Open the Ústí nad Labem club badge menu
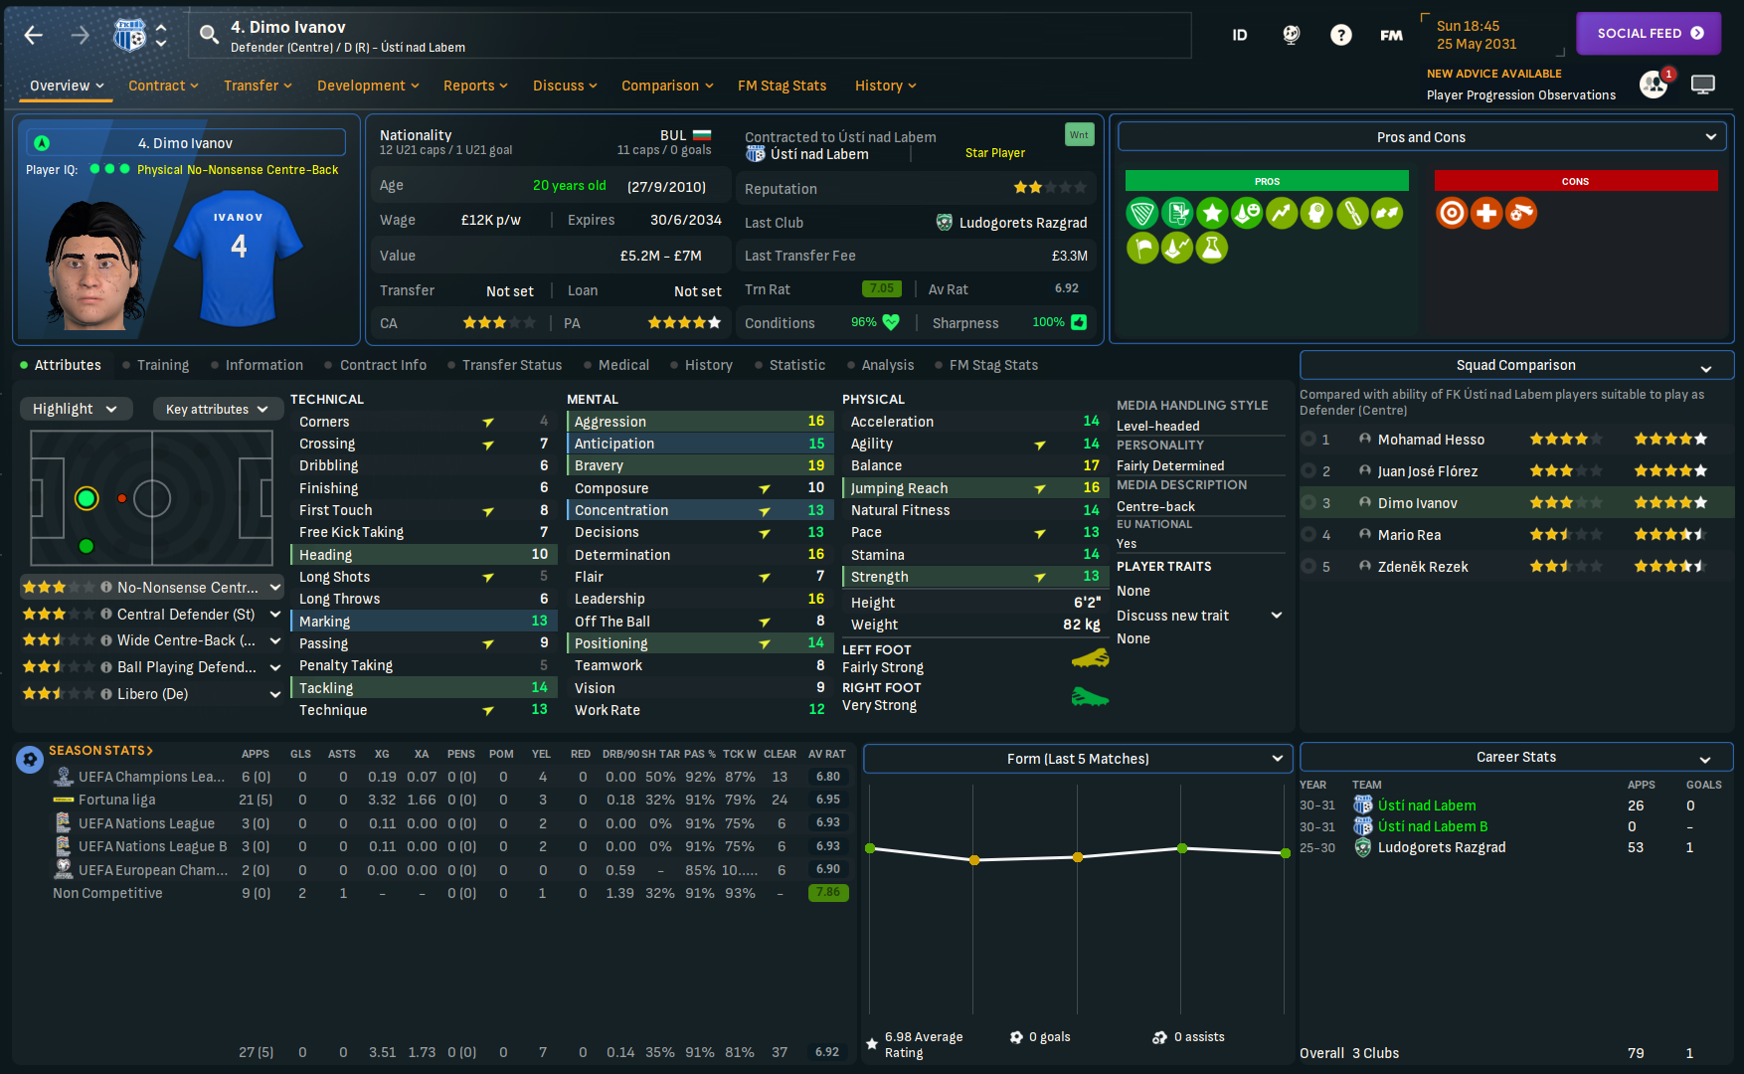 pos(129,35)
